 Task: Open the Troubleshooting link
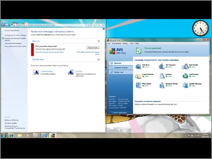46,71
